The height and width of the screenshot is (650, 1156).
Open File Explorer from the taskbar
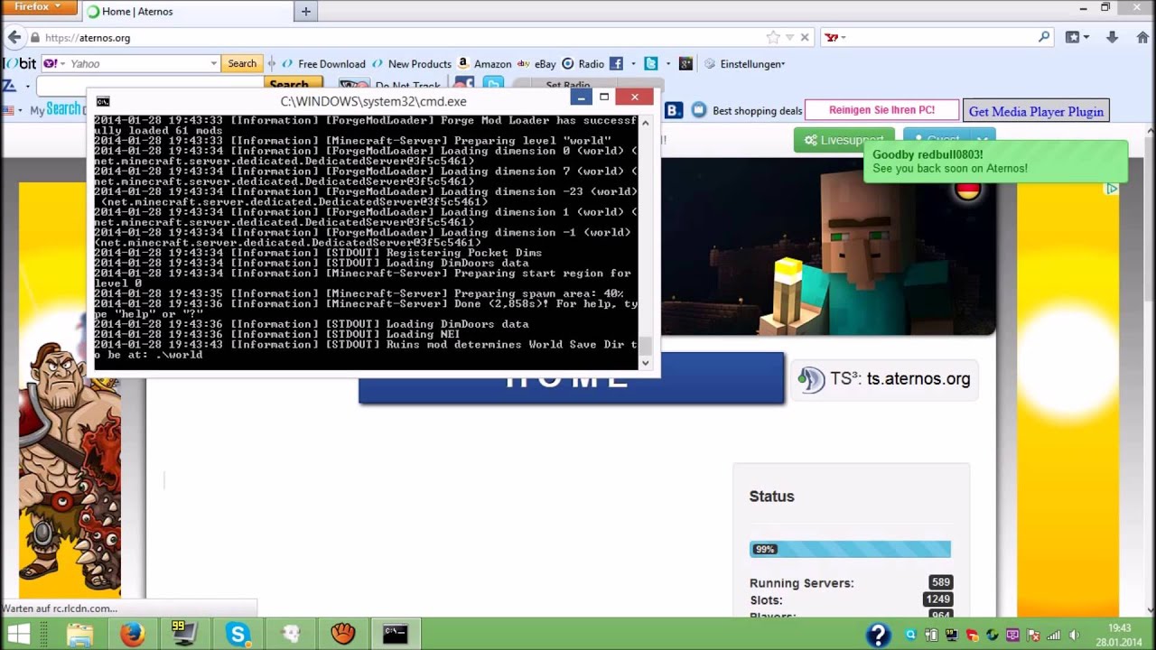[79, 635]
